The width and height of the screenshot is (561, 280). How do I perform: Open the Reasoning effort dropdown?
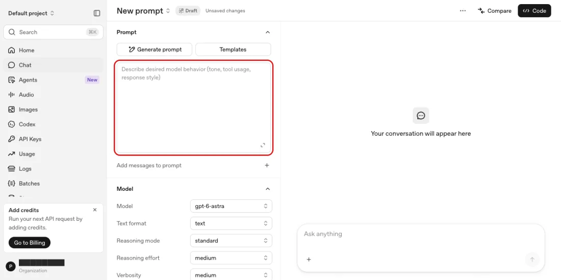click(231, 258)
